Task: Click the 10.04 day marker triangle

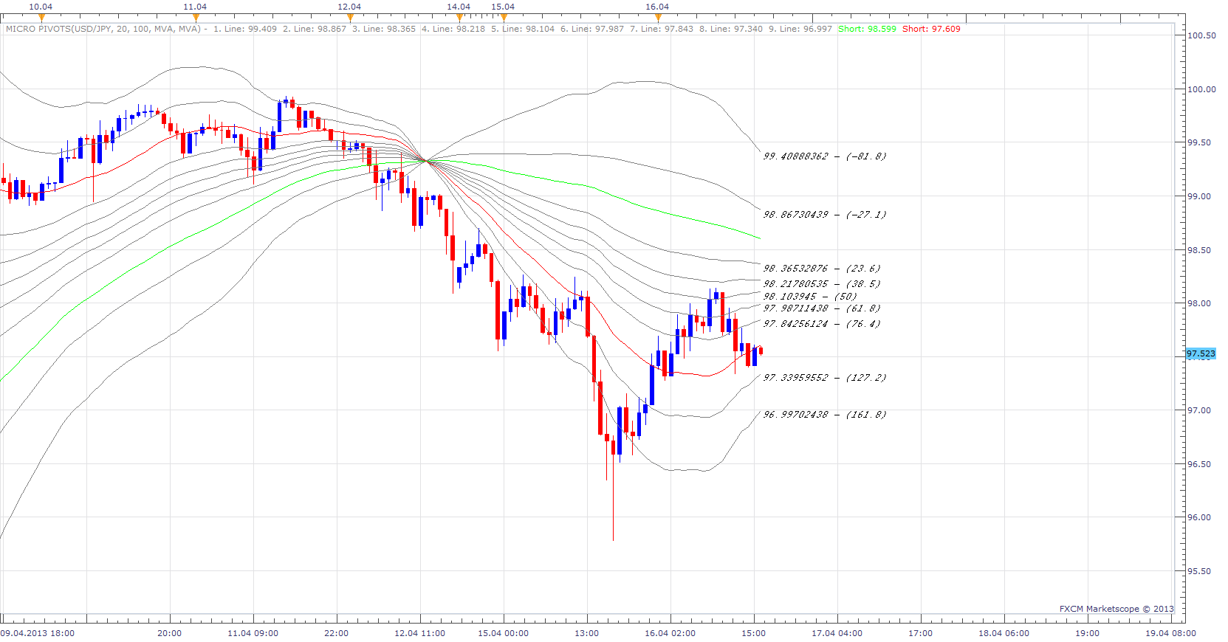Action: 41,18
